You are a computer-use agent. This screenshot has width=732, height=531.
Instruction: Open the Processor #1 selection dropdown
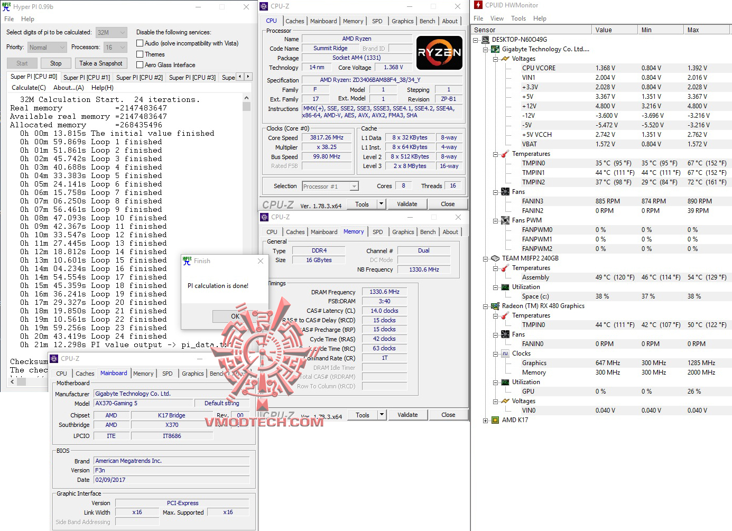tap(353, 186)
